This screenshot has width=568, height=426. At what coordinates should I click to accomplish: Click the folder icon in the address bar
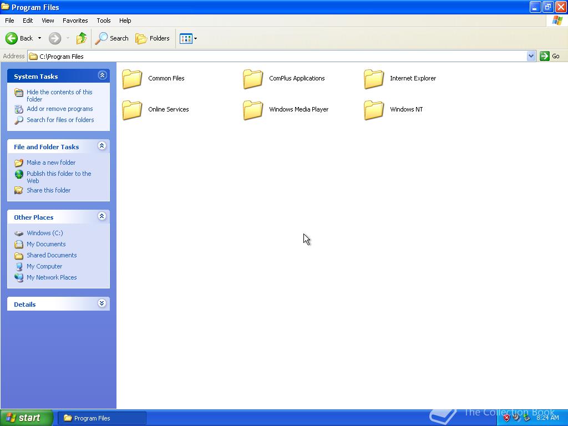pos(33,57)
